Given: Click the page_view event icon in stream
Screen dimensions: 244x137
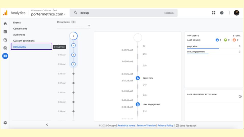Looking at the screenshot, I should [138, 78].
